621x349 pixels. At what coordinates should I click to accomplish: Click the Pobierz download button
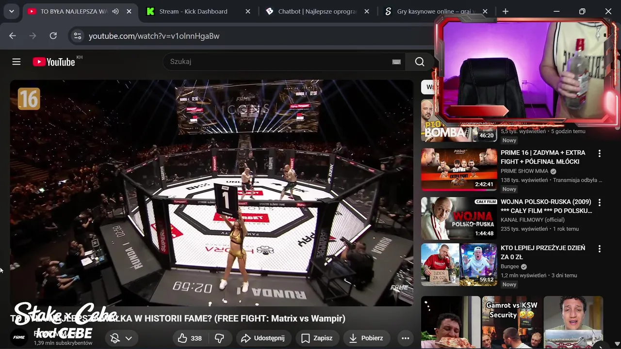coord(366,338)
